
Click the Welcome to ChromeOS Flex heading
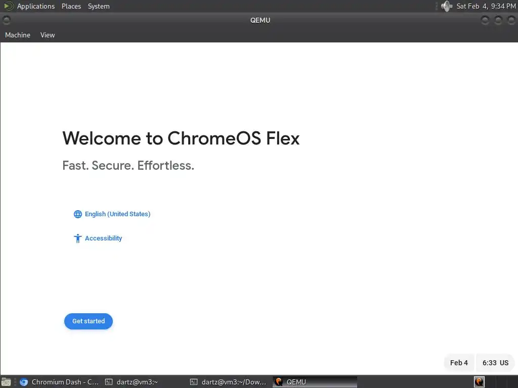[181, 138]
